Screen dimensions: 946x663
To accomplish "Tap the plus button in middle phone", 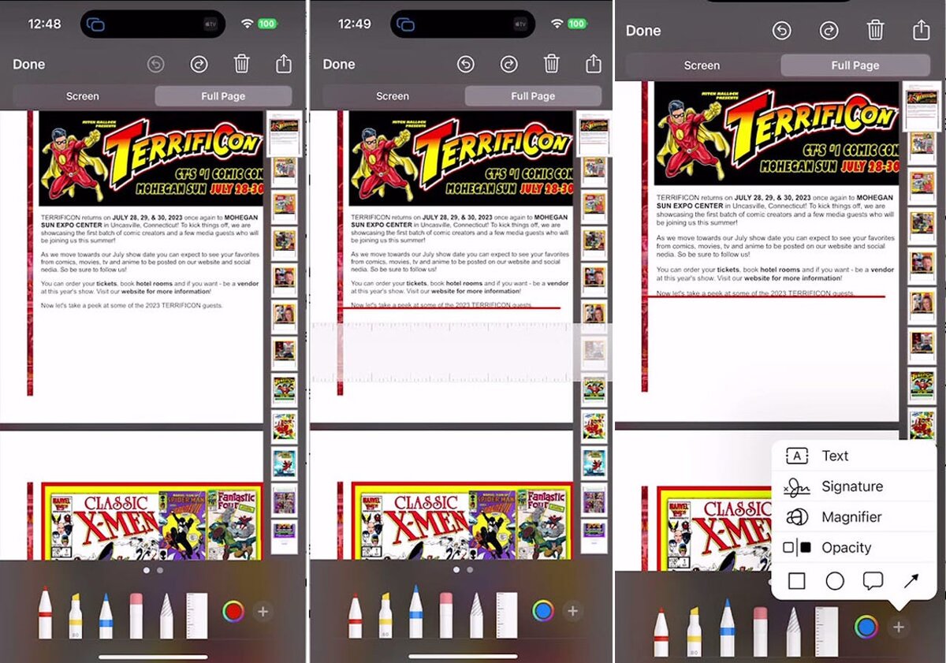I will click(573, 611).
